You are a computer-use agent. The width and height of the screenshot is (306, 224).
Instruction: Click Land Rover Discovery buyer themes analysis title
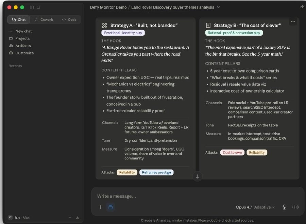pos(172,7)
